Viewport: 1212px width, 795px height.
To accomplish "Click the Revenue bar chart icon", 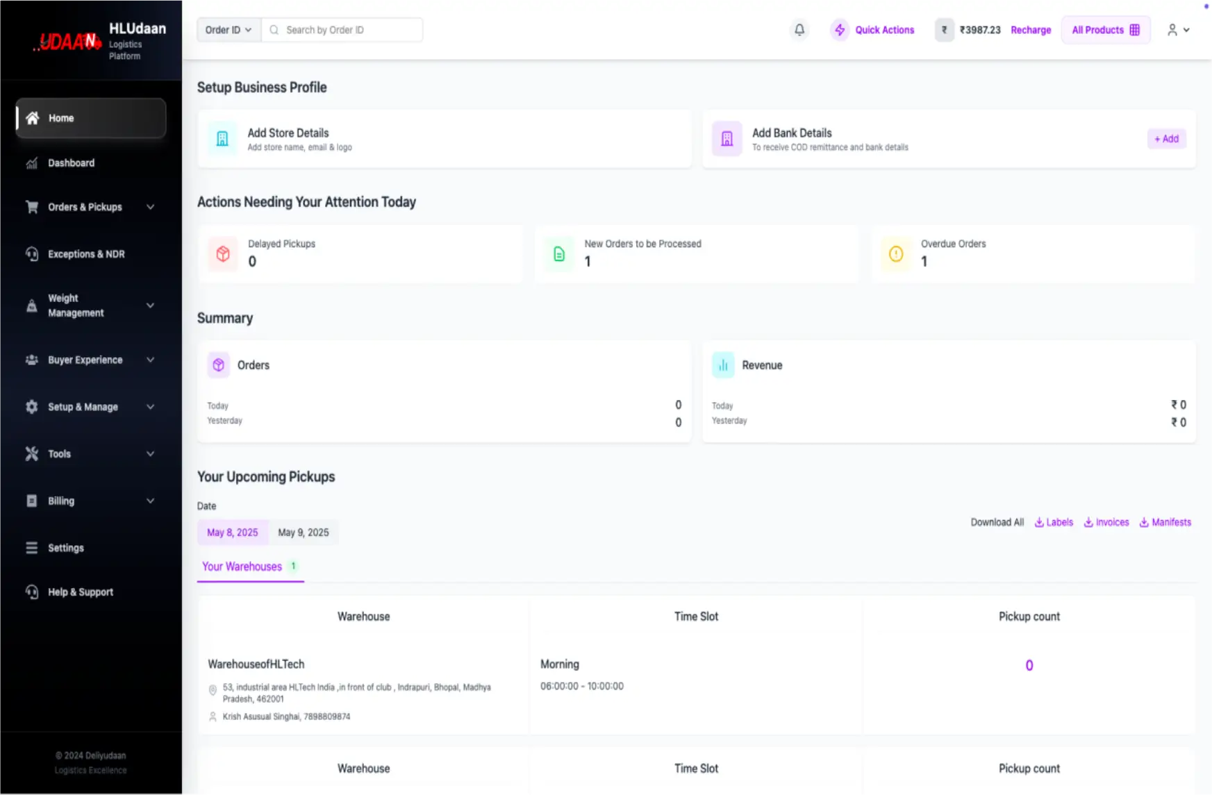I will pos(723,365).
